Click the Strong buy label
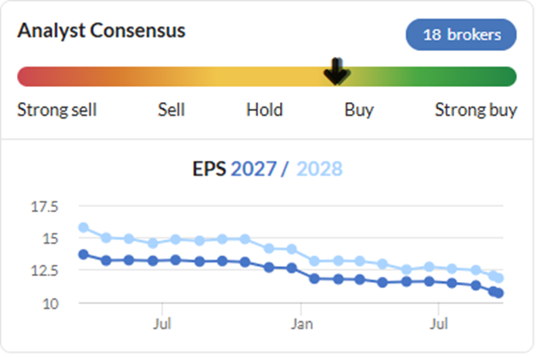538x357 pixels. click(x=476, y=110)
